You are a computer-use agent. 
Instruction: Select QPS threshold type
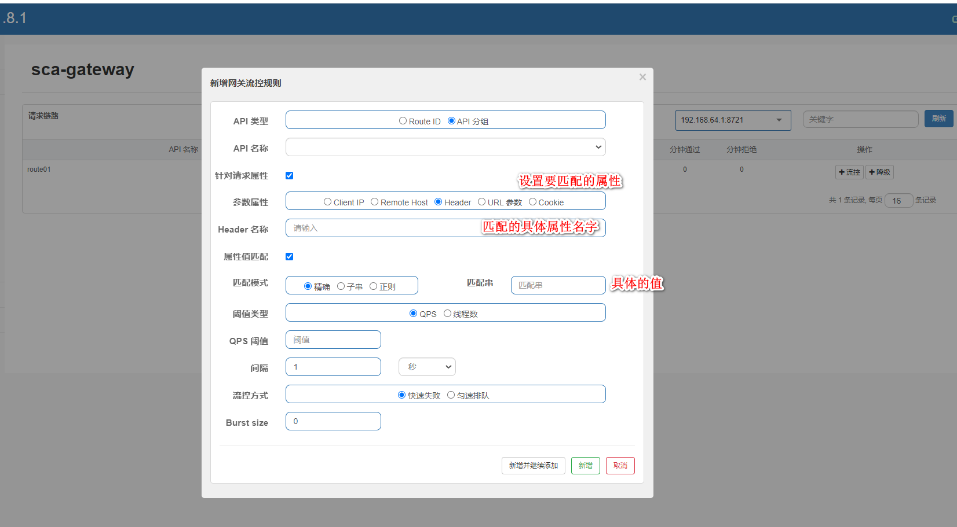pyautogui.click(x=413, y=314)
